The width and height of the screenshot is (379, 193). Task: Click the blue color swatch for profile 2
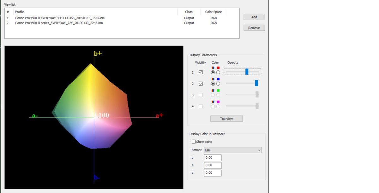click(218, 79)
